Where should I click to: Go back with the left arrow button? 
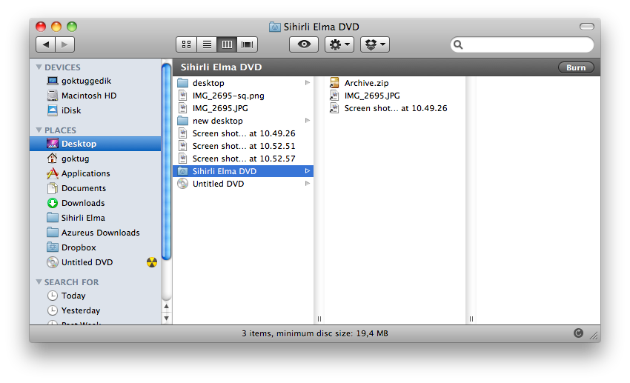click(x=46, y=44)
